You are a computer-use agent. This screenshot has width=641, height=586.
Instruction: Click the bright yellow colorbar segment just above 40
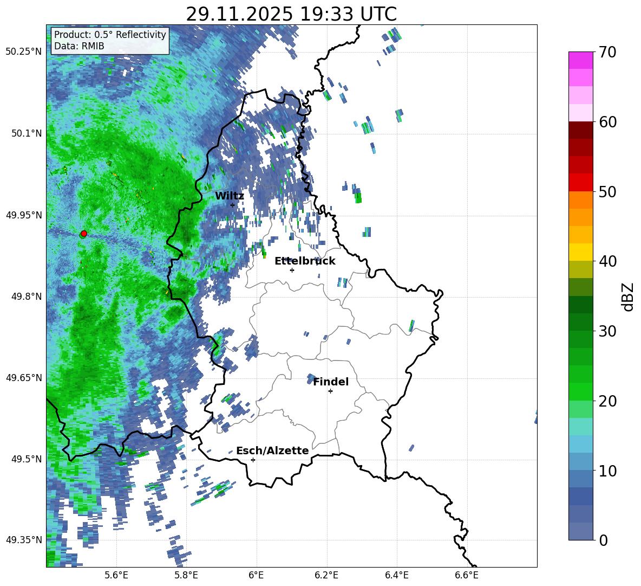580,252
